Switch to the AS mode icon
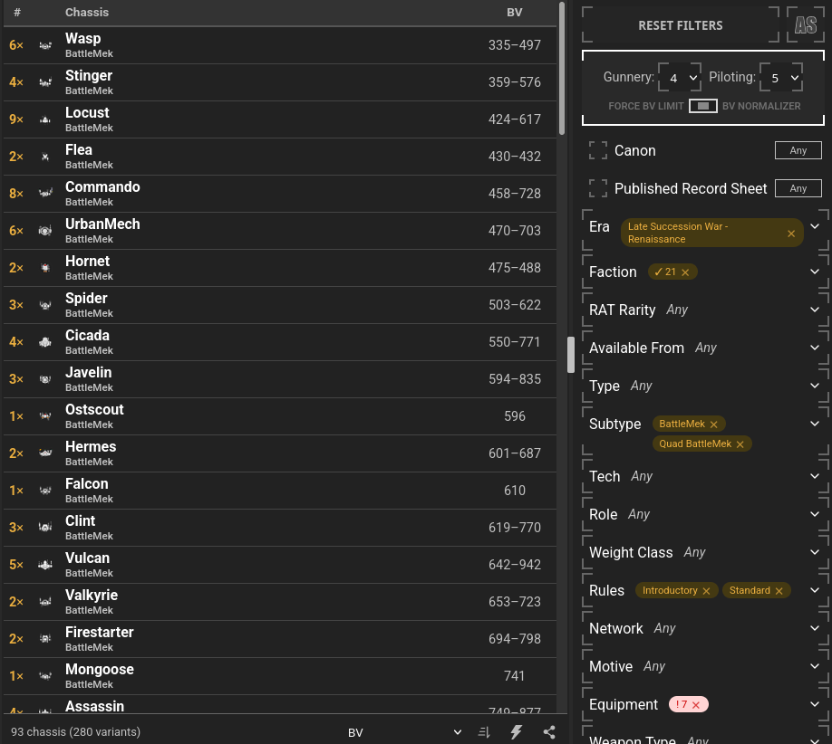This screenshot has width=832, height=744. (806, 25)
